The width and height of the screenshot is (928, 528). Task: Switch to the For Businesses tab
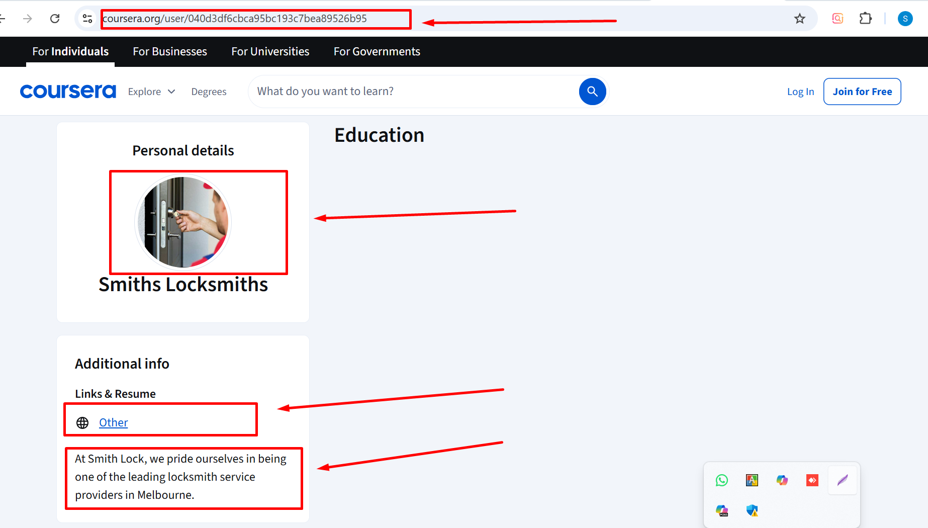coord(170,51)
